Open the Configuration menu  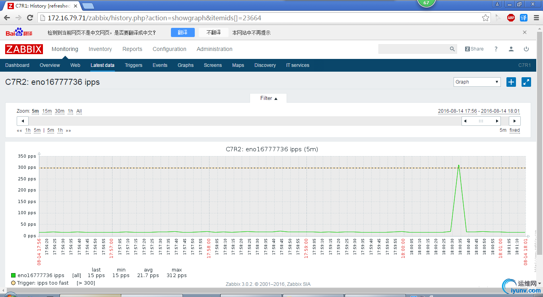click(x=169, y=49)
